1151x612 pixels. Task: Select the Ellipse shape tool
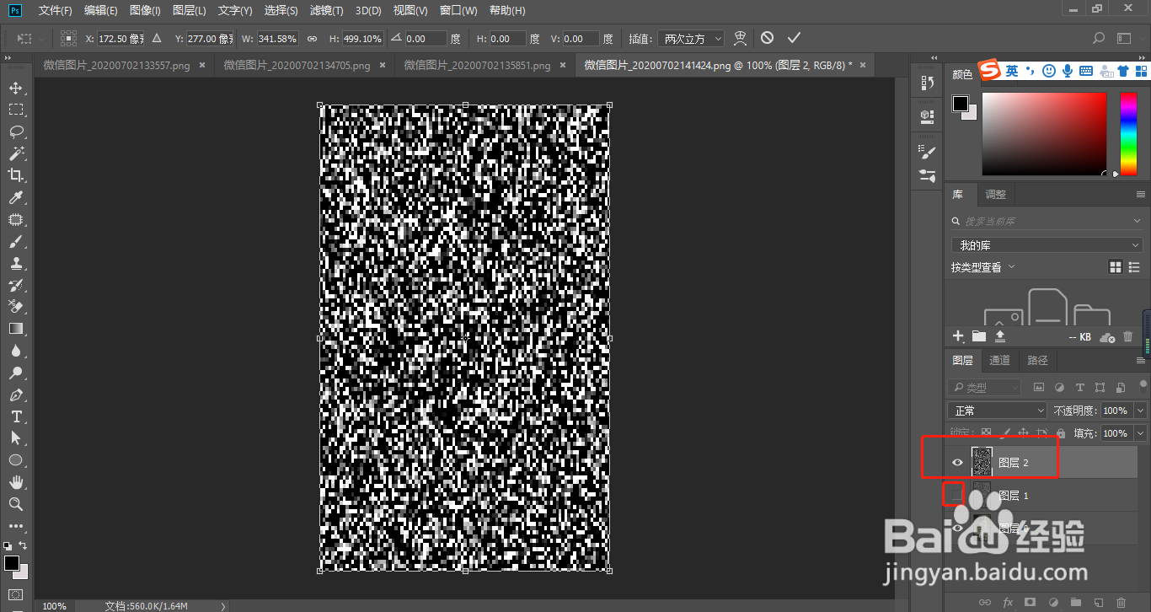tap(15, 460)
